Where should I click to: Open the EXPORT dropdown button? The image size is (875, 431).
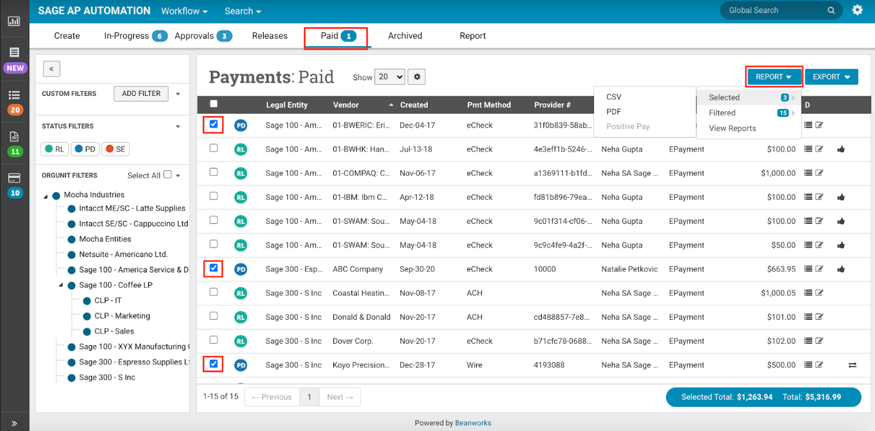pyautogui.click(x=831, y=77)
